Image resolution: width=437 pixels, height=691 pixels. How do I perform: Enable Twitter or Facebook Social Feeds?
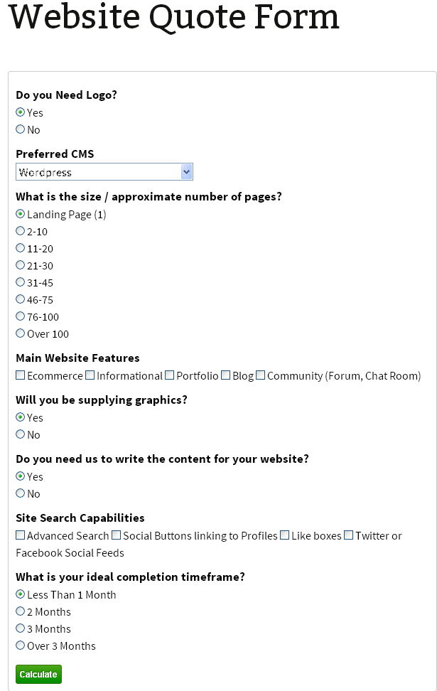348,535
